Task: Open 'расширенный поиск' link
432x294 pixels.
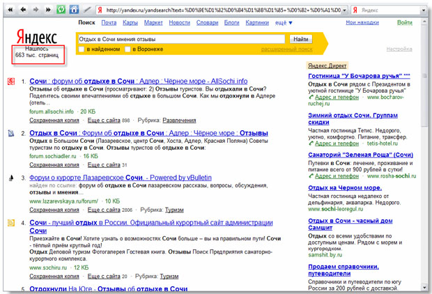Action: point(286,49)
